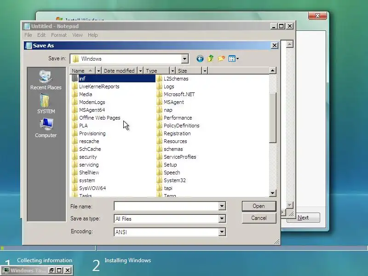
Task: Open Recent Places in the sidebar
Action: 46,80
